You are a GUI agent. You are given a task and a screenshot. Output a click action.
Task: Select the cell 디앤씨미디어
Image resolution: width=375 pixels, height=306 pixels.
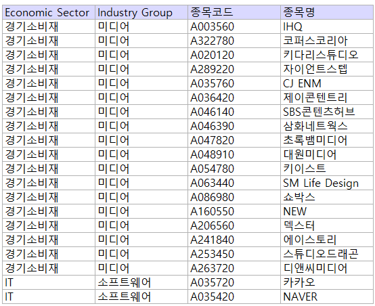[327, 269]
